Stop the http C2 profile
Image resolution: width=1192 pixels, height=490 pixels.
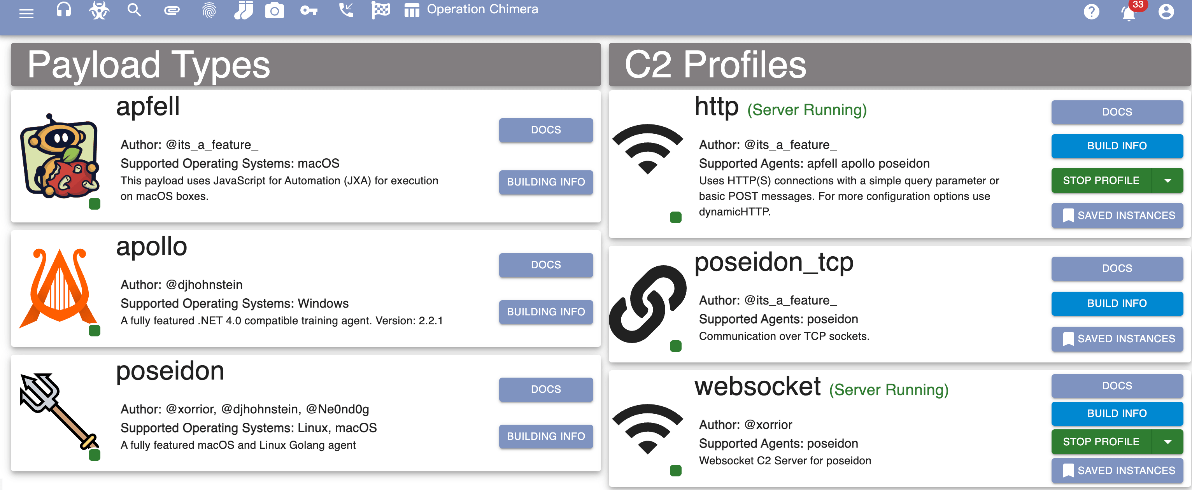(x=1101, y=180)
